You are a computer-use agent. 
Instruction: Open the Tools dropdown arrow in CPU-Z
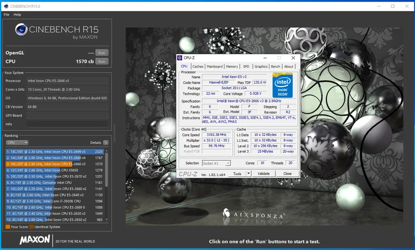(x=248, y=174)
